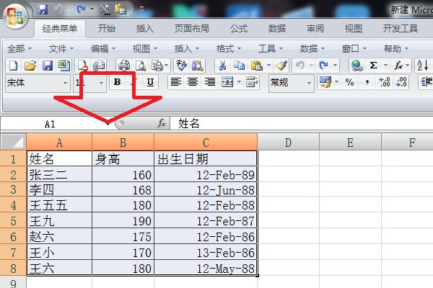Image resolution: width=433 pixels, height=288 pixels.
Task: Click the insert function fx toolbar icon
Action: [398, 66]
